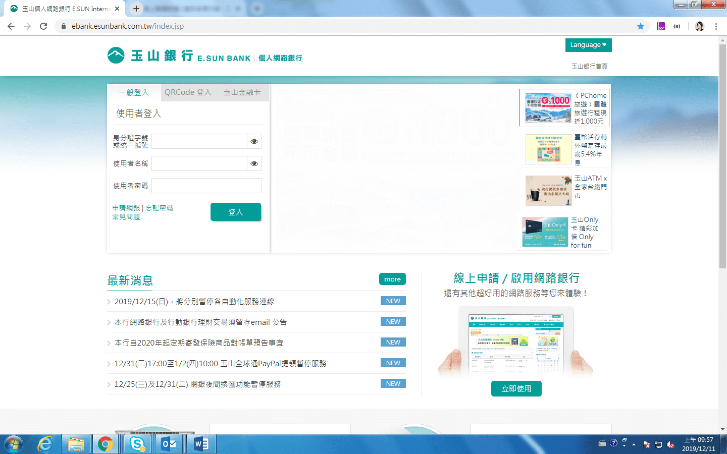Screen dimensions: 727x454
Task: Click the E.SUN Bank mountain logo
Action: coord(116,55)
